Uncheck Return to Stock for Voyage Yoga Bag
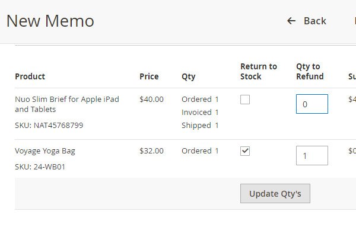The height and width of the screenshot is (237, 356). click(245, 151)
